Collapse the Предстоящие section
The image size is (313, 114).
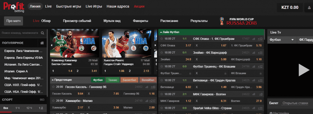pyautogui.click(x=52, y=80)
